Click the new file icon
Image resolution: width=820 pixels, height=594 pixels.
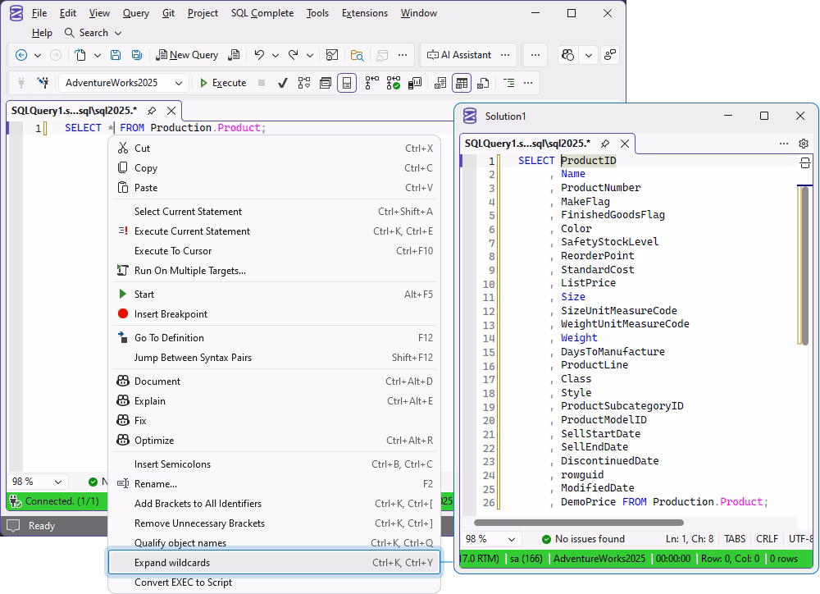(80, 55)
